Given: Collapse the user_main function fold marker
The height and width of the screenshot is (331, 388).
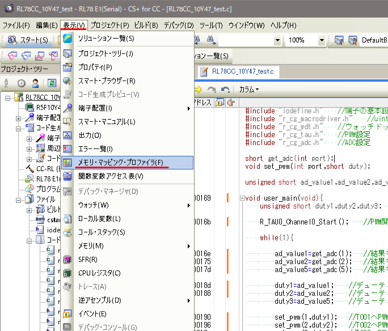Looking at the screenshot, I should point(243,198).
